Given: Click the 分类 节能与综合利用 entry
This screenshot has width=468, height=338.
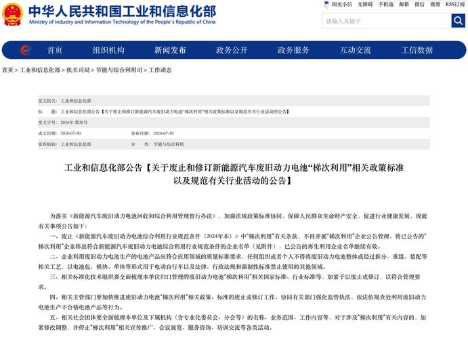Looking at the screenshot, I should click(x=157, y=144).
